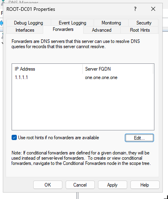
Task: Uncheck Use root hints if no forwarders
Action: coord(14,138)
